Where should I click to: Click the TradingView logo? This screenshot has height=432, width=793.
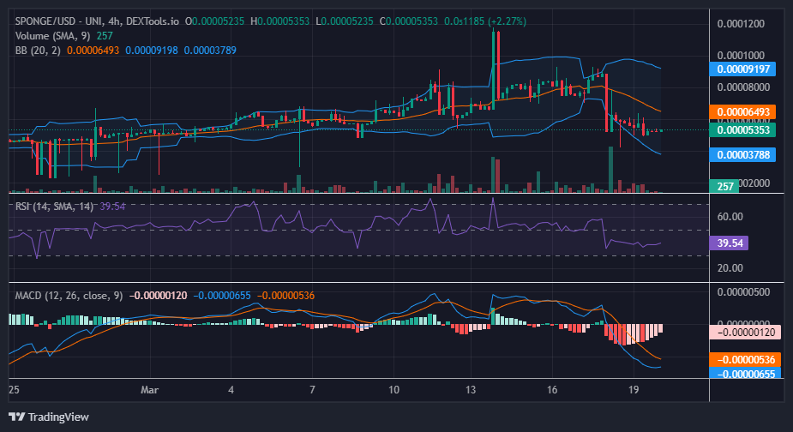click(x=49, y=417)
